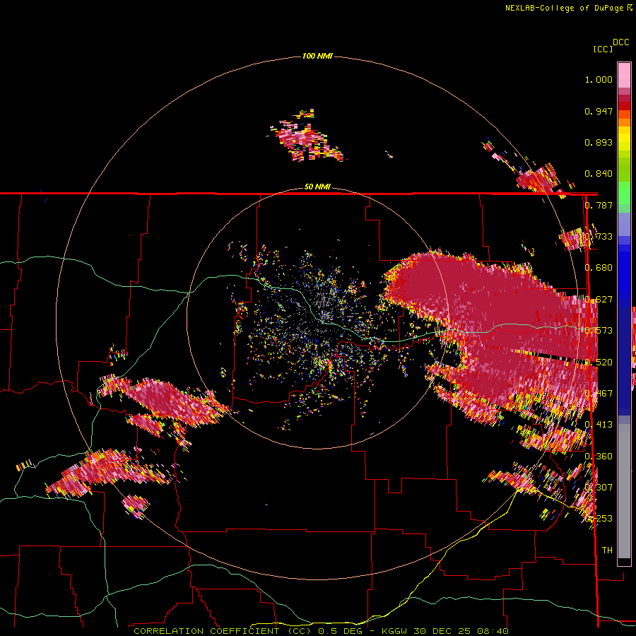
Task: Click the gray bottom color bar segment
Action: click(x=624, y=491)
